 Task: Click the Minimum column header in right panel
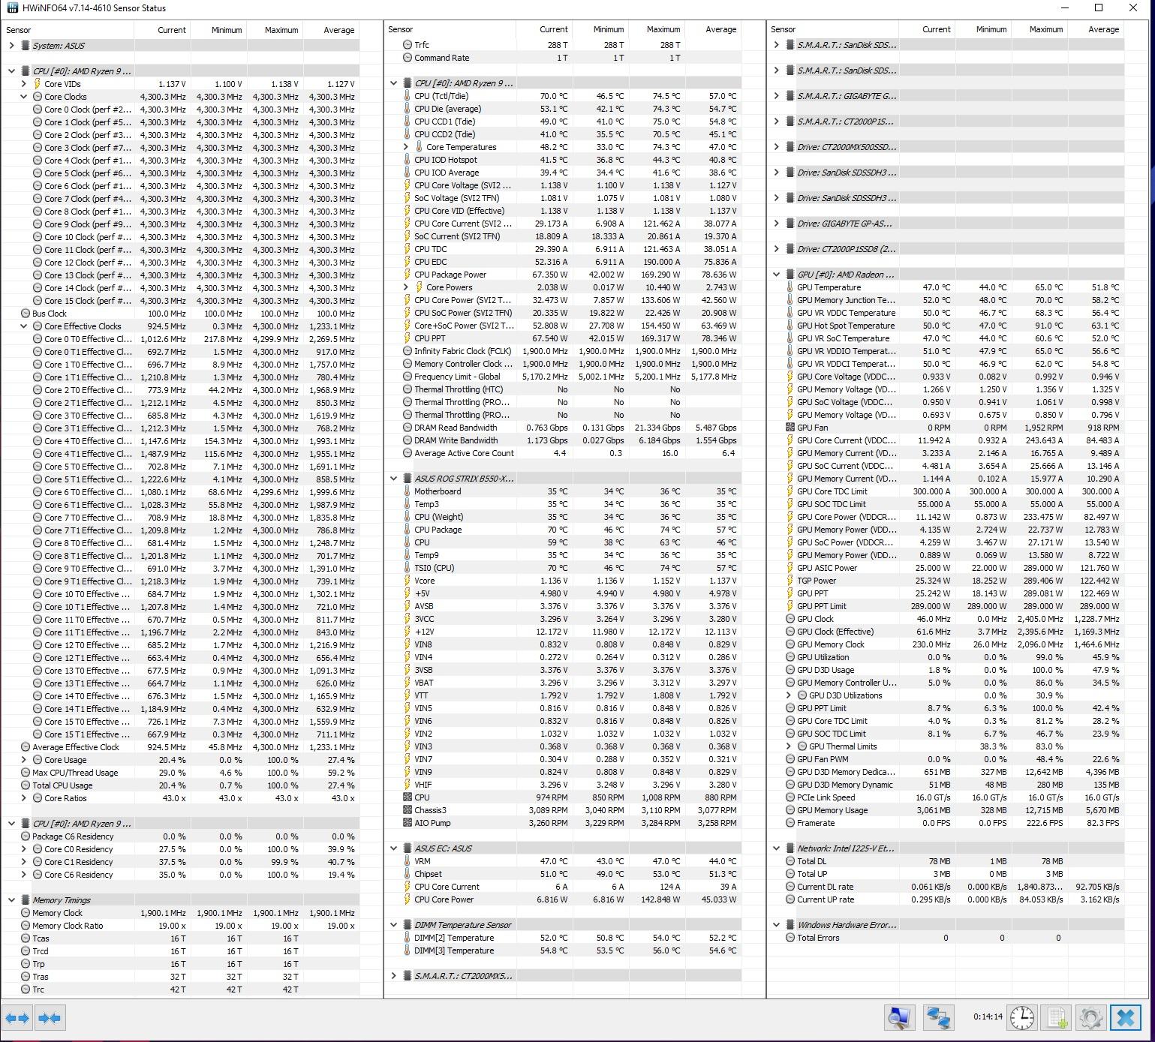(x=982, y=29)
